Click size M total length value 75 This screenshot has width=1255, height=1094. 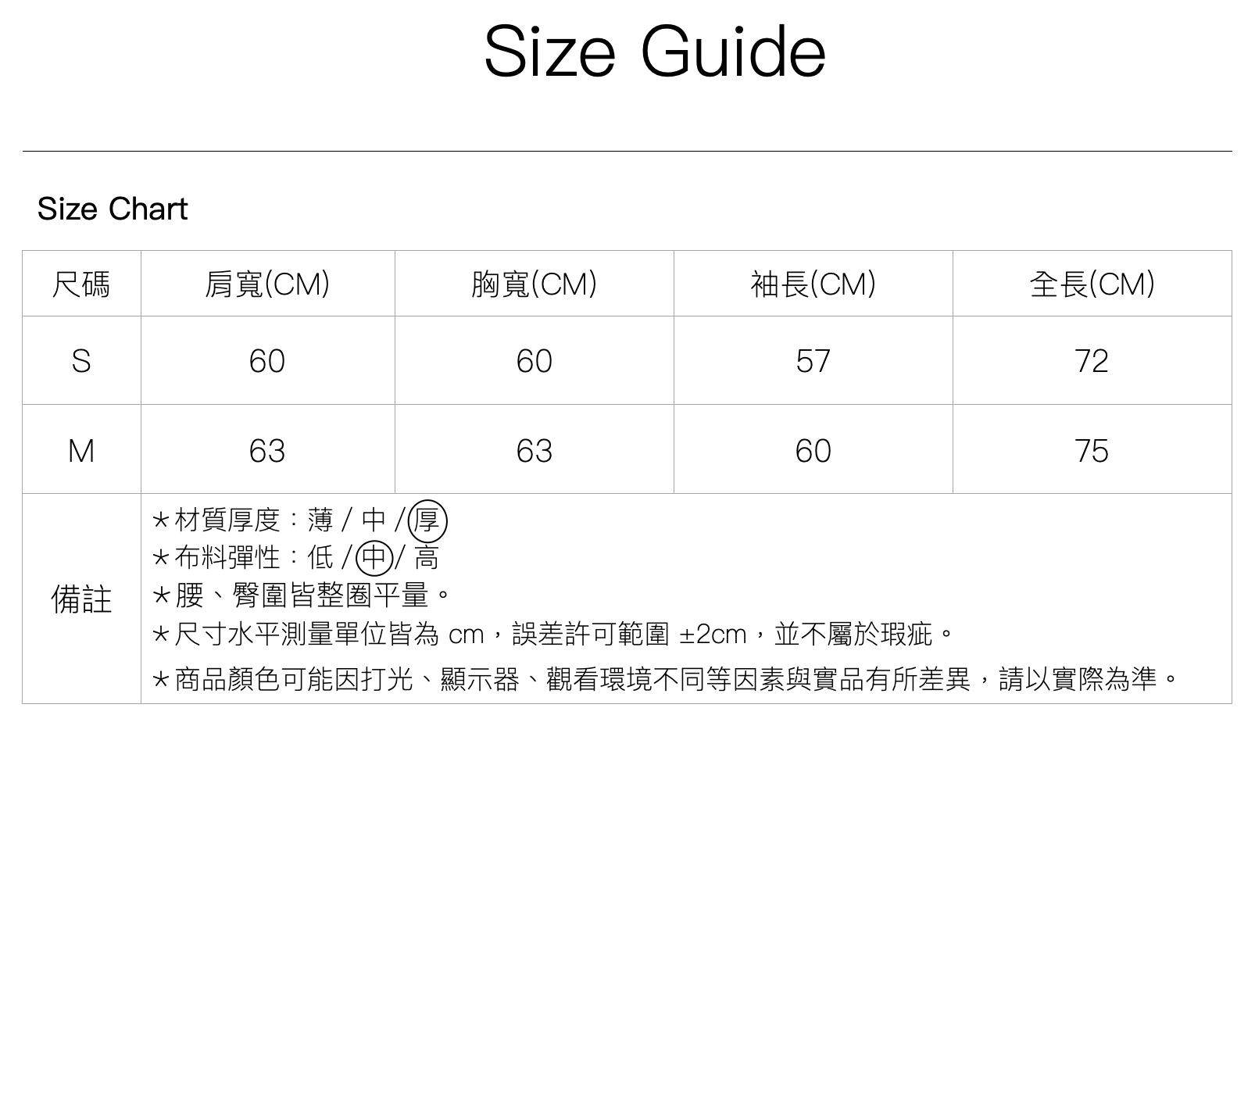click(1092, 451)
